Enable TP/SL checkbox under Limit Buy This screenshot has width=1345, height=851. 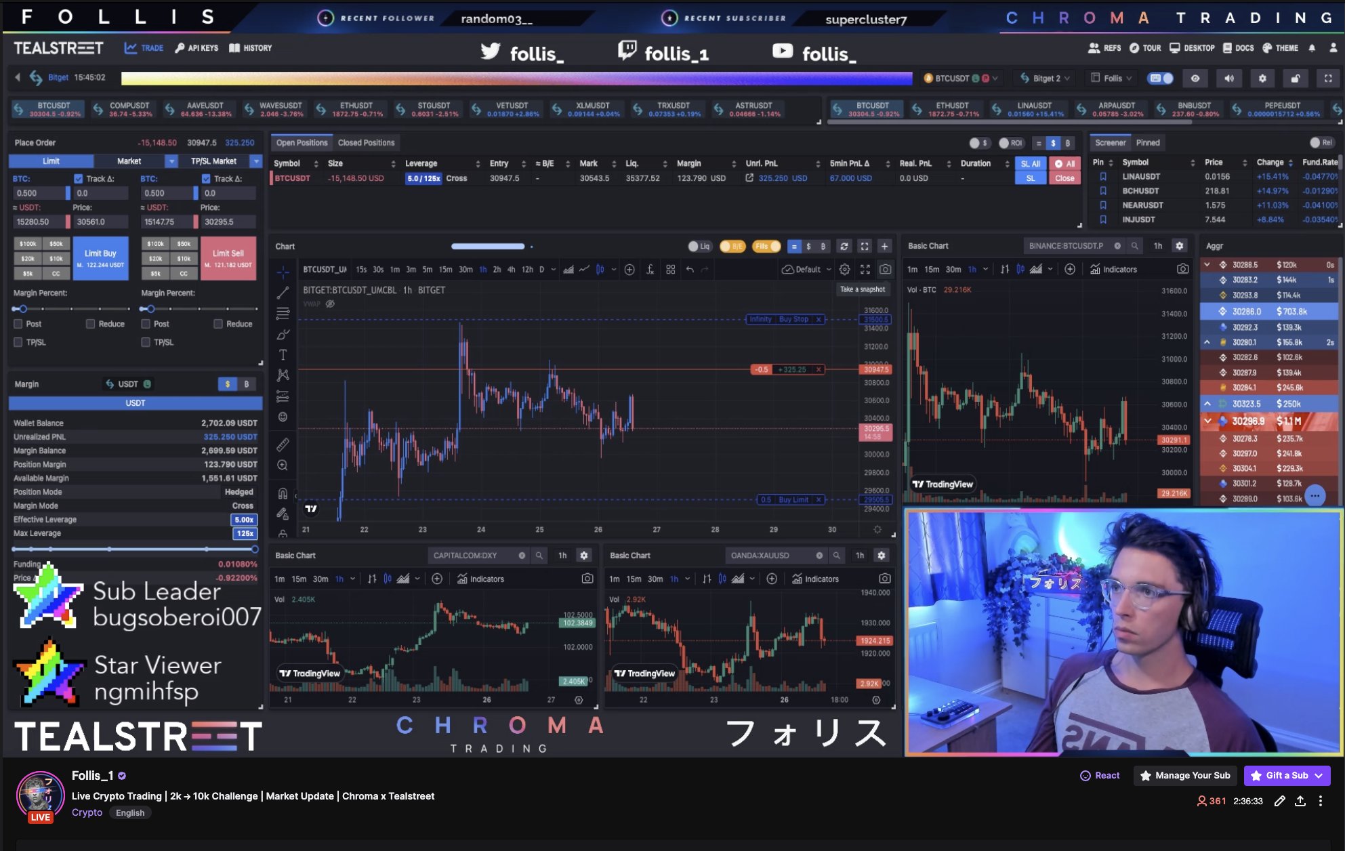18,342
